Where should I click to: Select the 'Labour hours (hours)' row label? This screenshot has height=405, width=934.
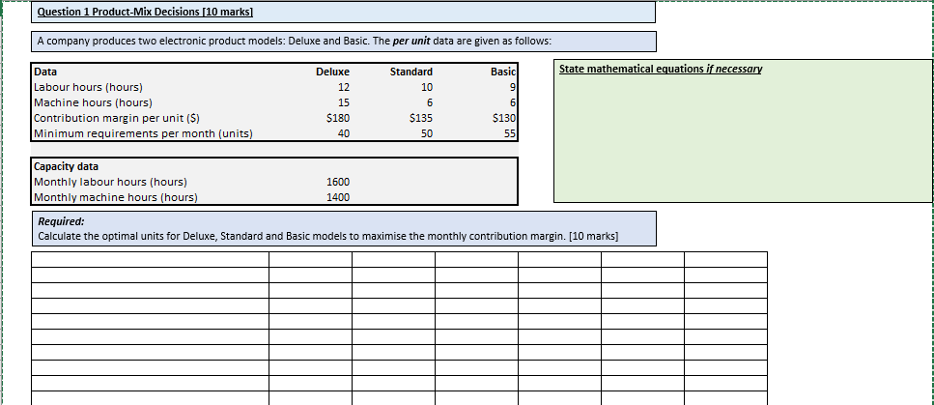pyautogui.click(x=88, y=87)
